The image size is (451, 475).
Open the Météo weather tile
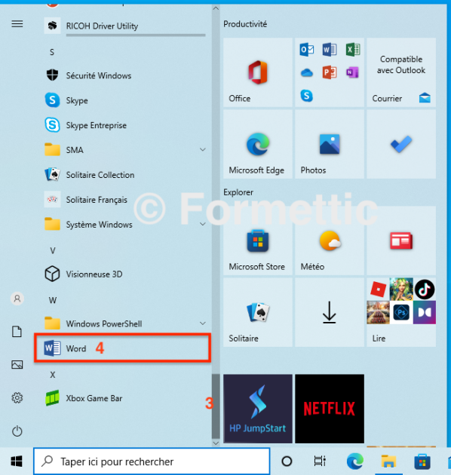pos(330,241)
